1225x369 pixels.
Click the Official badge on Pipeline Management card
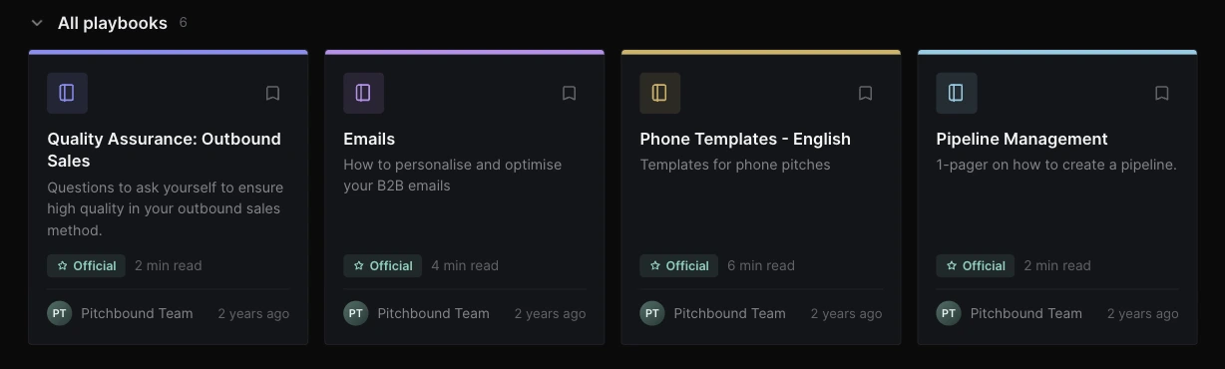pos(975,265)
